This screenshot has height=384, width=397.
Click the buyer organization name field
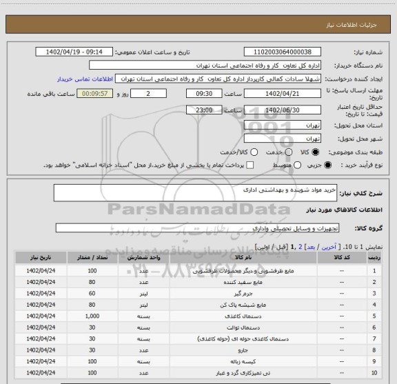pyautogui.click(x=205, y=65)
